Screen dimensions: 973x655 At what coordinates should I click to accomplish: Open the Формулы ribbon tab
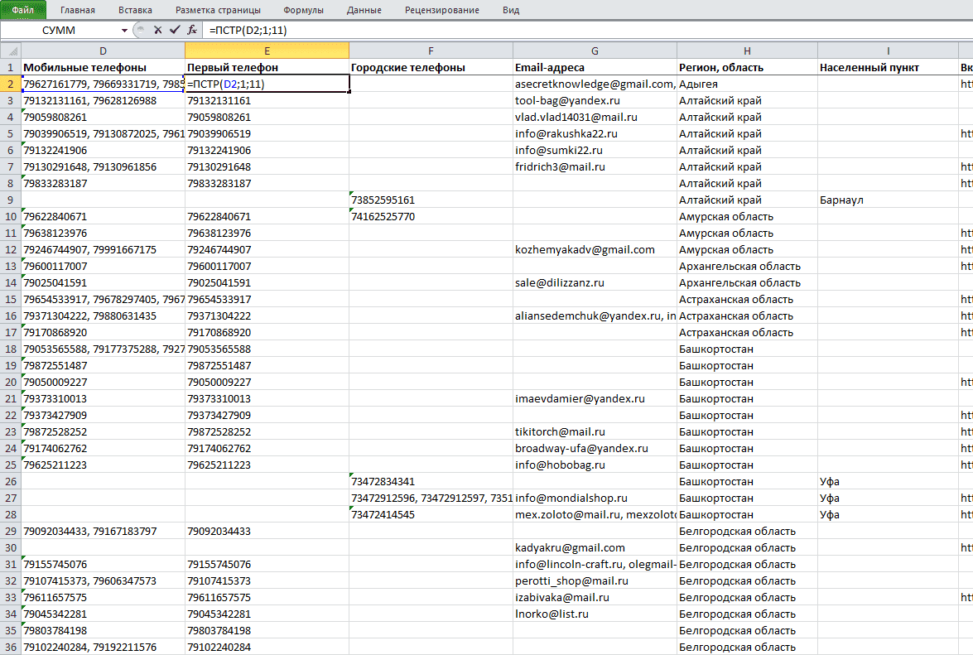click(x=303, y=10)
